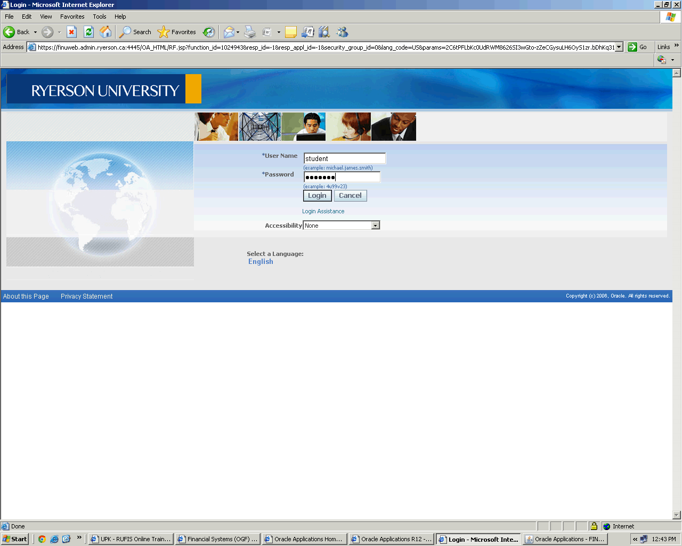Open the Tools menu
Viewport: 682px width, 546px height.
point(99,17)
